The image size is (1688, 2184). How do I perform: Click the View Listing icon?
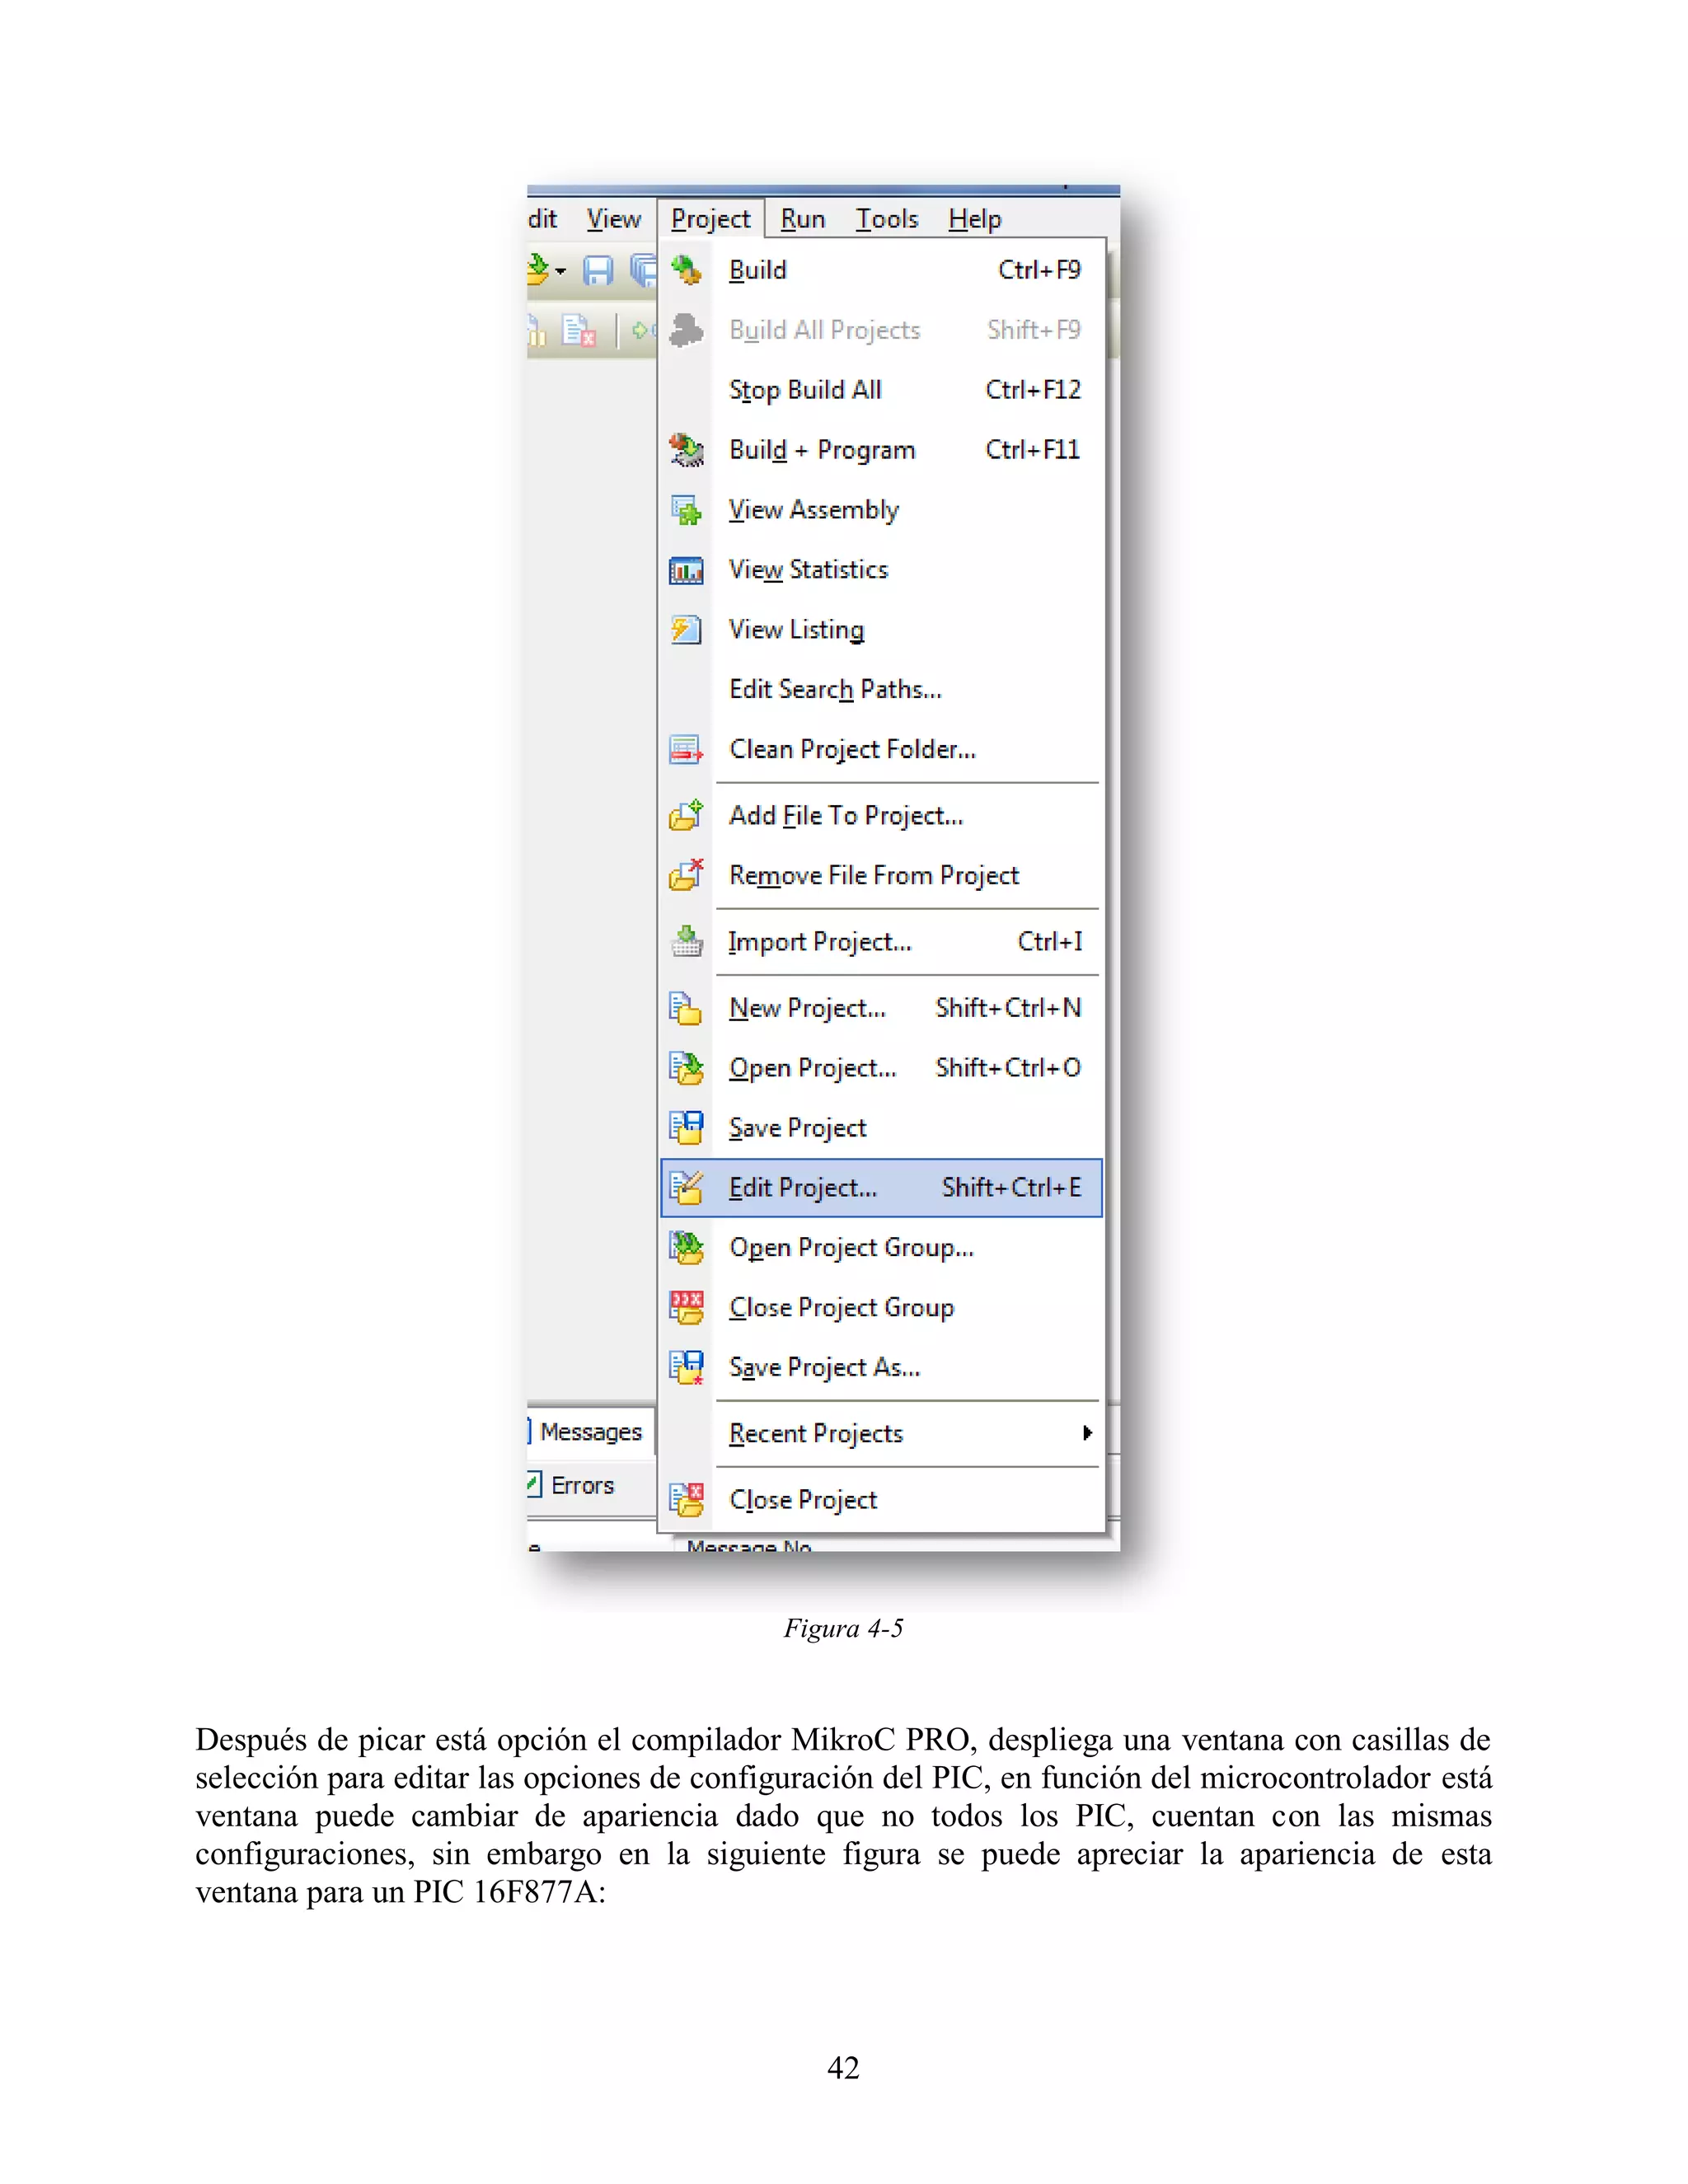tap(686, 630)
